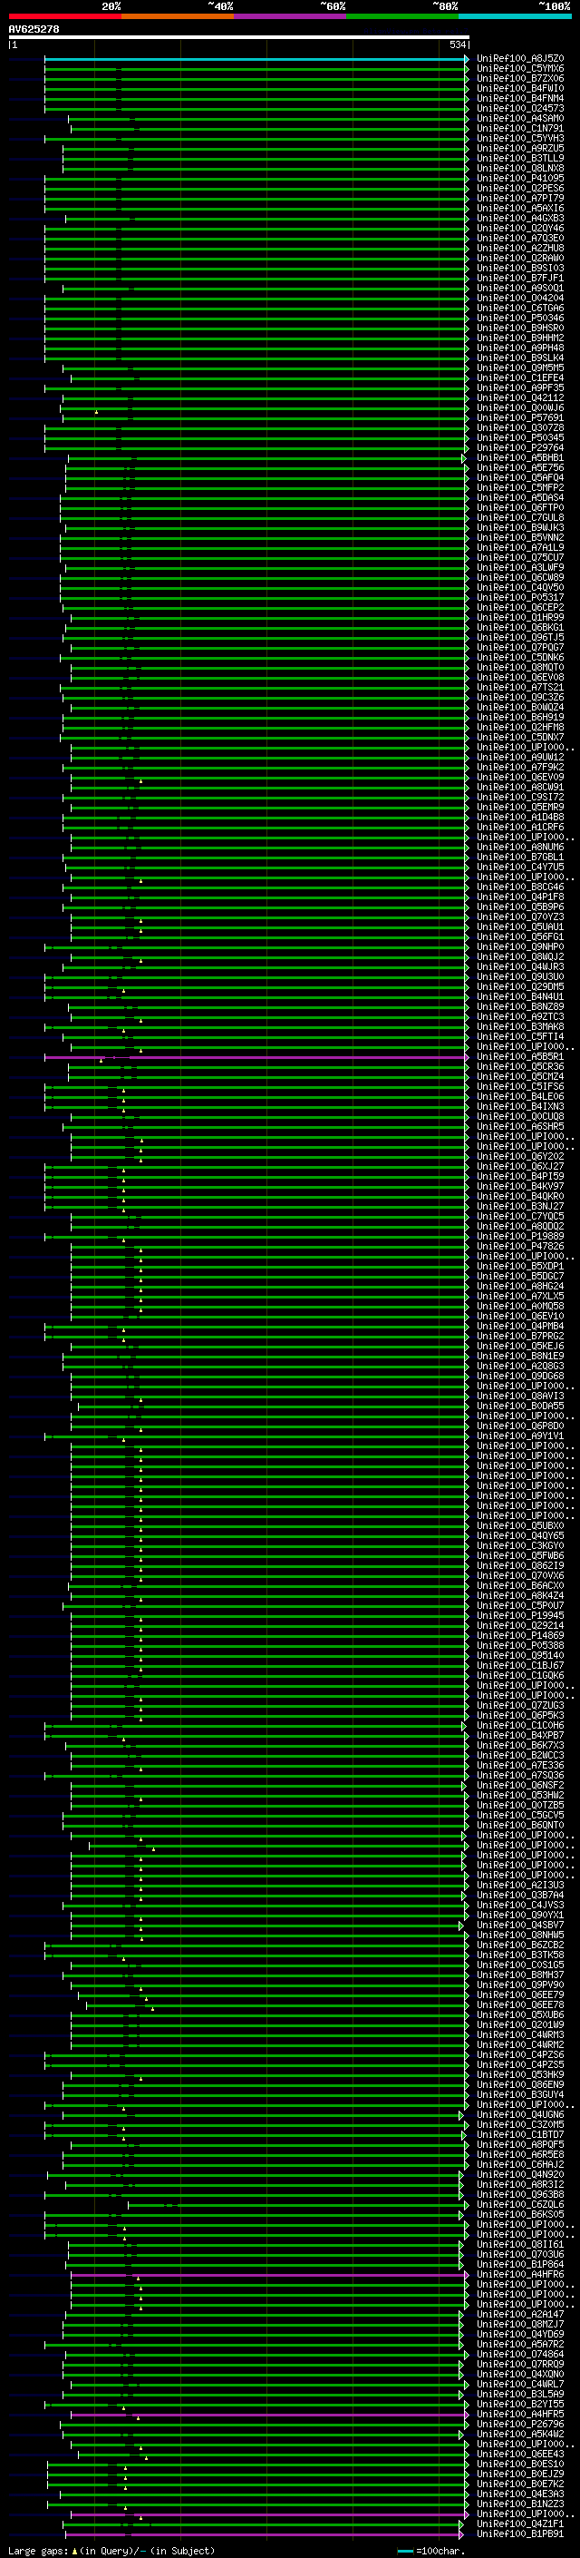Click the cyan alignment bar of UniRef100_A8J5Z0
This screenshot has width=580, height=2558.
pos(256,59)
